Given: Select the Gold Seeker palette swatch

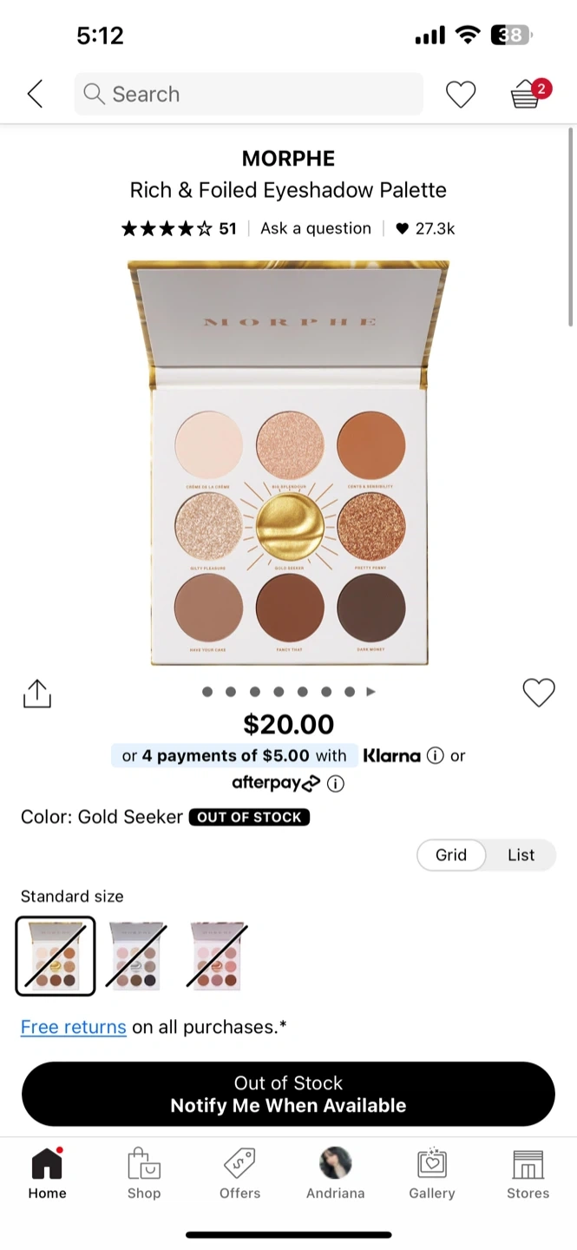Looking at the screenshot, I should 56,956.
